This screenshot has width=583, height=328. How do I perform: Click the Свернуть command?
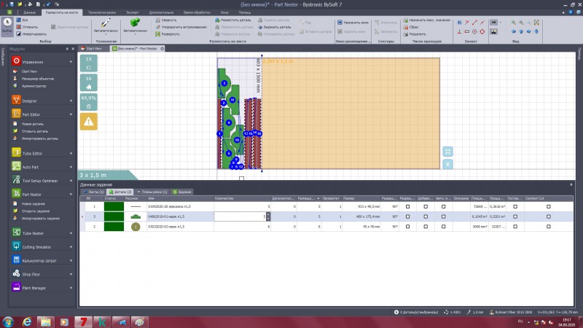click(166, 20)
